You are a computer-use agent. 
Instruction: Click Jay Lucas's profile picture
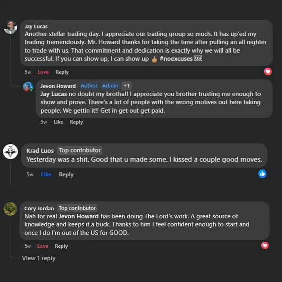pyautogui.click(x=10, y=27)
